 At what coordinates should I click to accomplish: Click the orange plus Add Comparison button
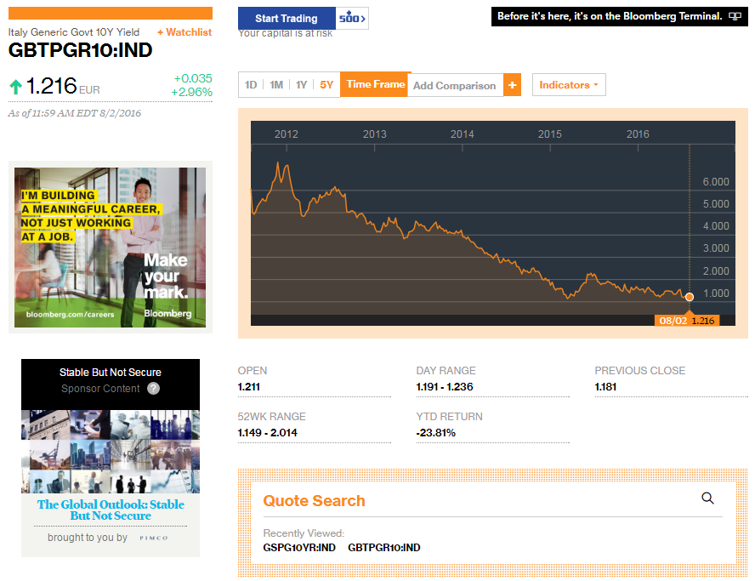coord(513,85)
